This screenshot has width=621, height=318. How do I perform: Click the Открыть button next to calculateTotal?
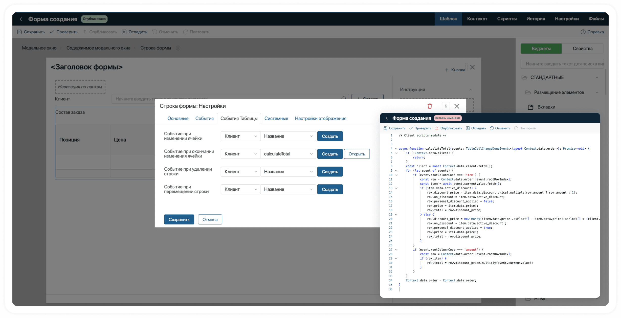point(357,154)
